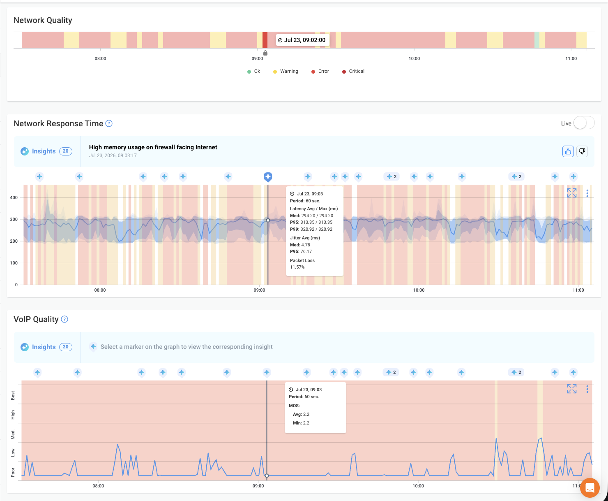This screenshot has width=608, height=501.
Task: Open Insights 20 in Network Response Time panel
Action: point(46,151)
